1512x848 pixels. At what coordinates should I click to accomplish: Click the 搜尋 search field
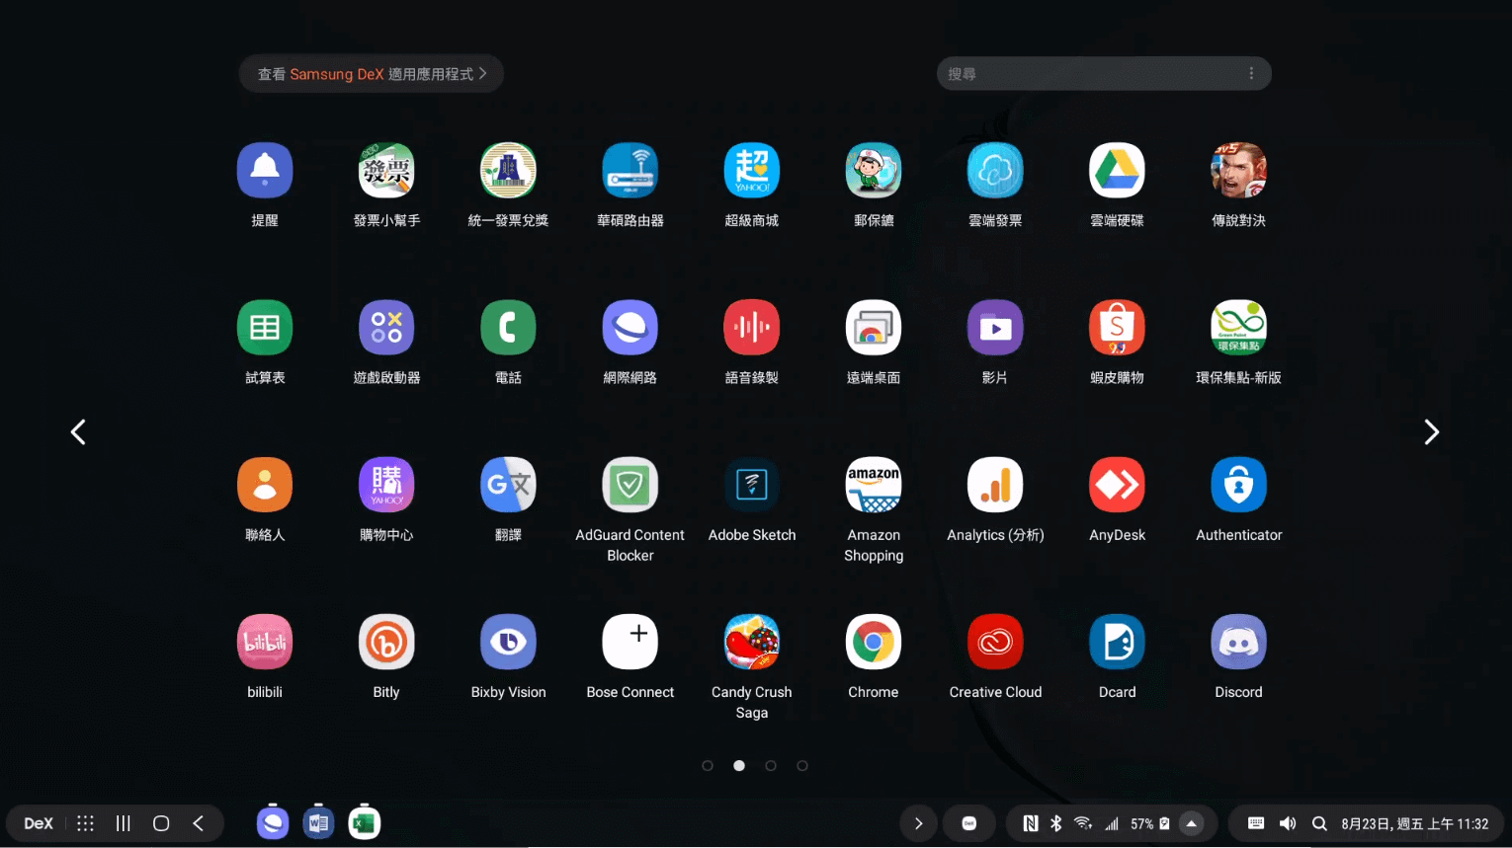[1104, 74]
